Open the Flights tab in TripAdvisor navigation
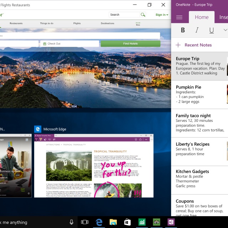228x228 pixels. click(x=77, y=23)
